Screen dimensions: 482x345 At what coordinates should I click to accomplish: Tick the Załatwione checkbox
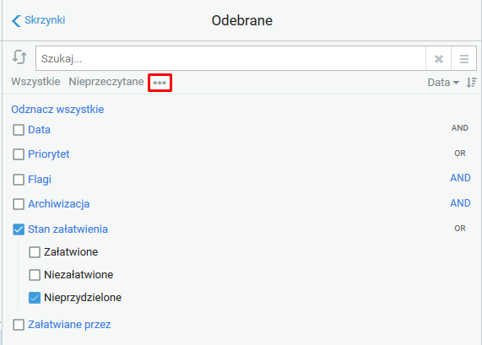35,252
